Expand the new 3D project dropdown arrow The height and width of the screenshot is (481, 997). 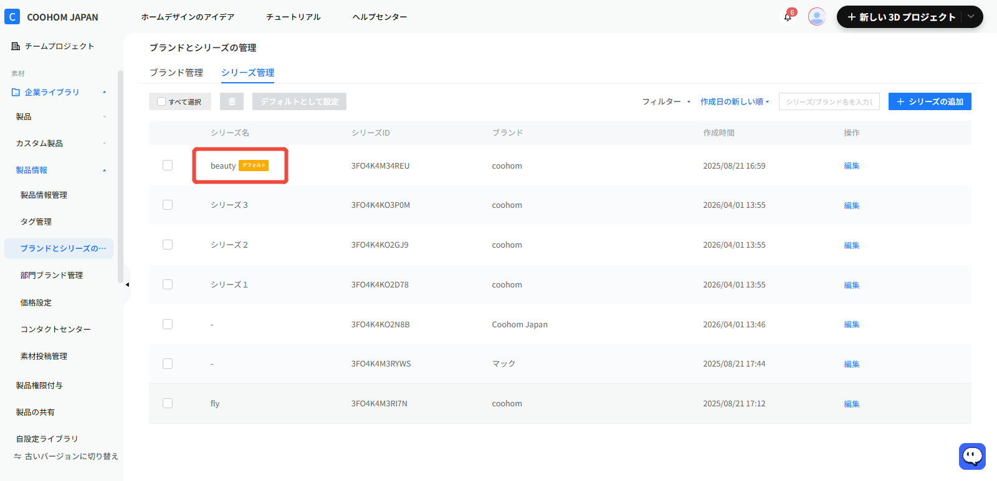[971, 17]
